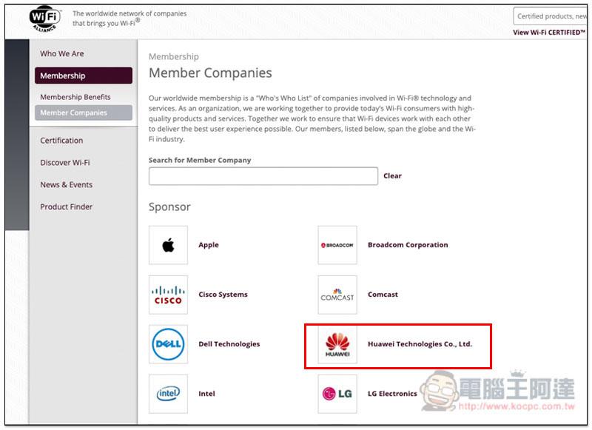592x430 pixels.
Task: Open View Wi-Fi CERTIFIED link
Action: (549, 33)
